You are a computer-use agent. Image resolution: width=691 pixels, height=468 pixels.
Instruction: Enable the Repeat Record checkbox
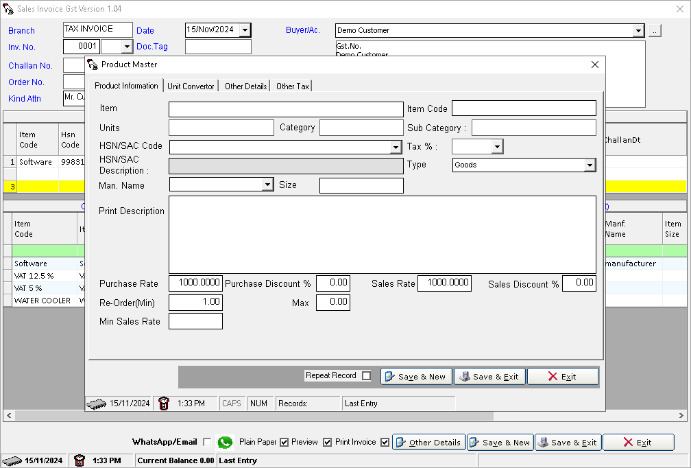pyautogui.click(x=367, y=375)
